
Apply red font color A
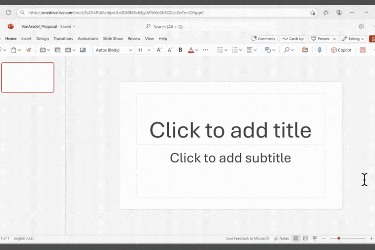click(x=191, y=50)
